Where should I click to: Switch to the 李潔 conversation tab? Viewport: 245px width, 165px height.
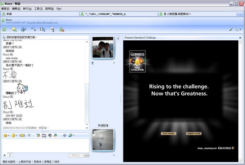pos(40,14)
